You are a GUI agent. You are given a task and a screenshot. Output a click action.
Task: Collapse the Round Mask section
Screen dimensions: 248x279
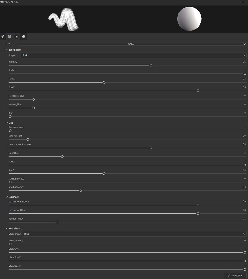(x=6, y=228)
